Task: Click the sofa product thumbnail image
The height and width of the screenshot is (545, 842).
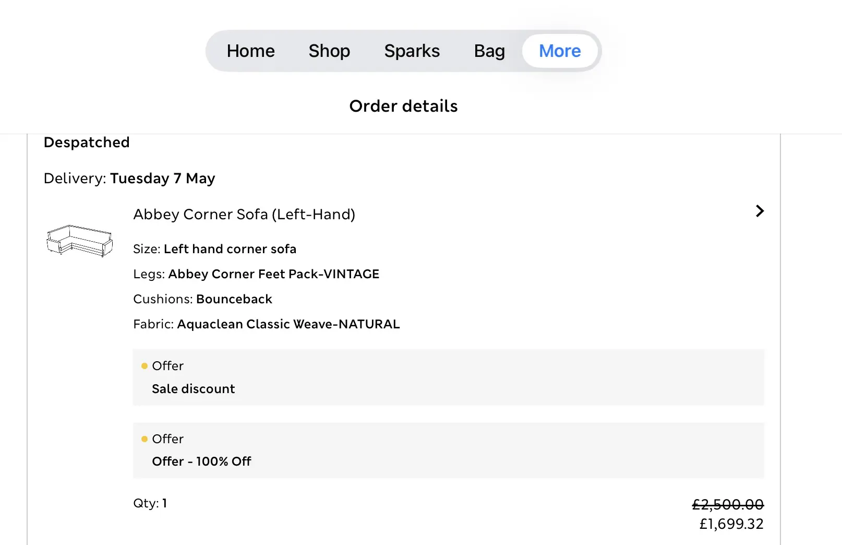Action: [x=79, y=241]
